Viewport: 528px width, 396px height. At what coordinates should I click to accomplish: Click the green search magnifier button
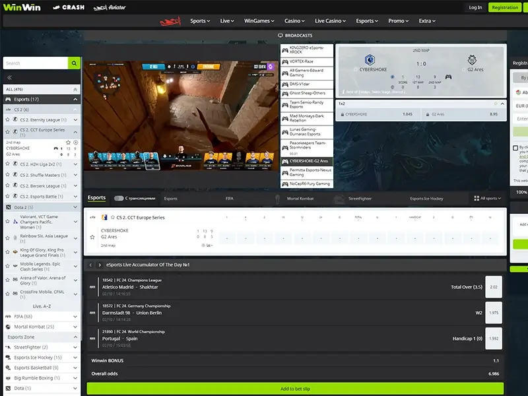click(x=74, y=63)
